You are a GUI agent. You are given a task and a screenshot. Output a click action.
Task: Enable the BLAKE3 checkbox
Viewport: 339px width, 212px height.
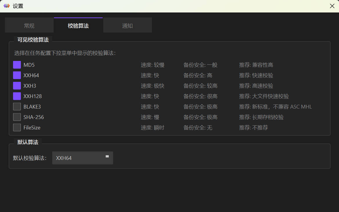coord(17,107)
